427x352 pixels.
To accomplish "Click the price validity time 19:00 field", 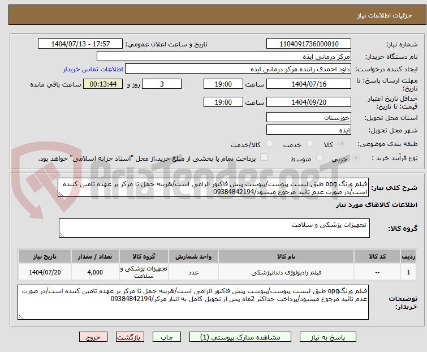I will [223, 102].
